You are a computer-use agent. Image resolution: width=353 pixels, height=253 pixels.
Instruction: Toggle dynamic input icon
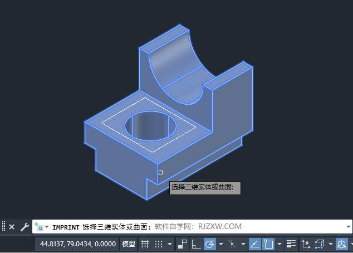[182, 244]
